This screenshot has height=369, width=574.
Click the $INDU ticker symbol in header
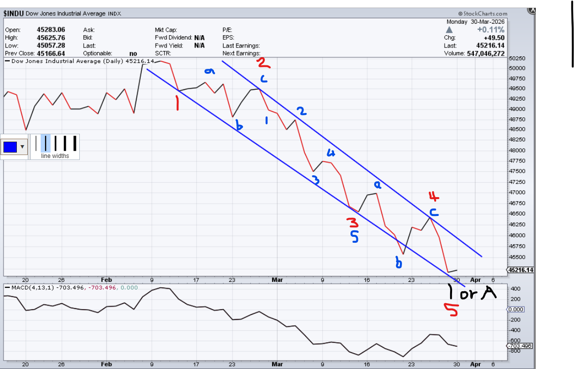[13, 13]
